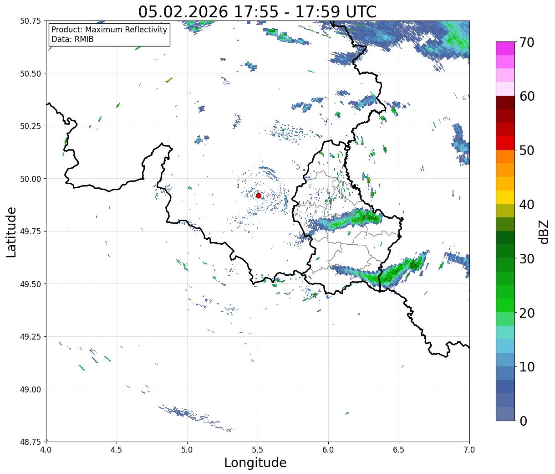Click the longitude tick label 6.0
Image resolution: width=555 pixels, height=474 pixels.
[x=328, y=449]
